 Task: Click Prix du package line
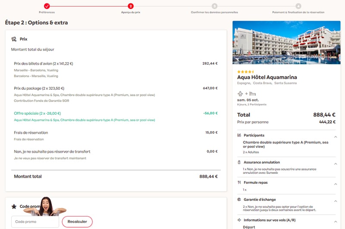39,88
